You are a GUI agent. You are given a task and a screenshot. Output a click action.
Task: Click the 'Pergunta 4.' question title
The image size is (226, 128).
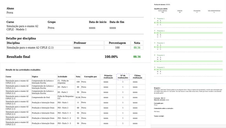(161, 55)
